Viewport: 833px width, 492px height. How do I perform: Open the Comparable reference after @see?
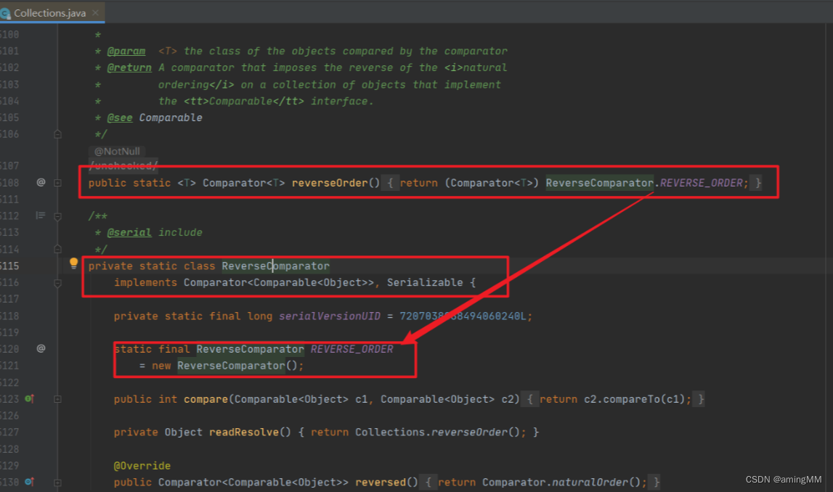coord(171,118)
